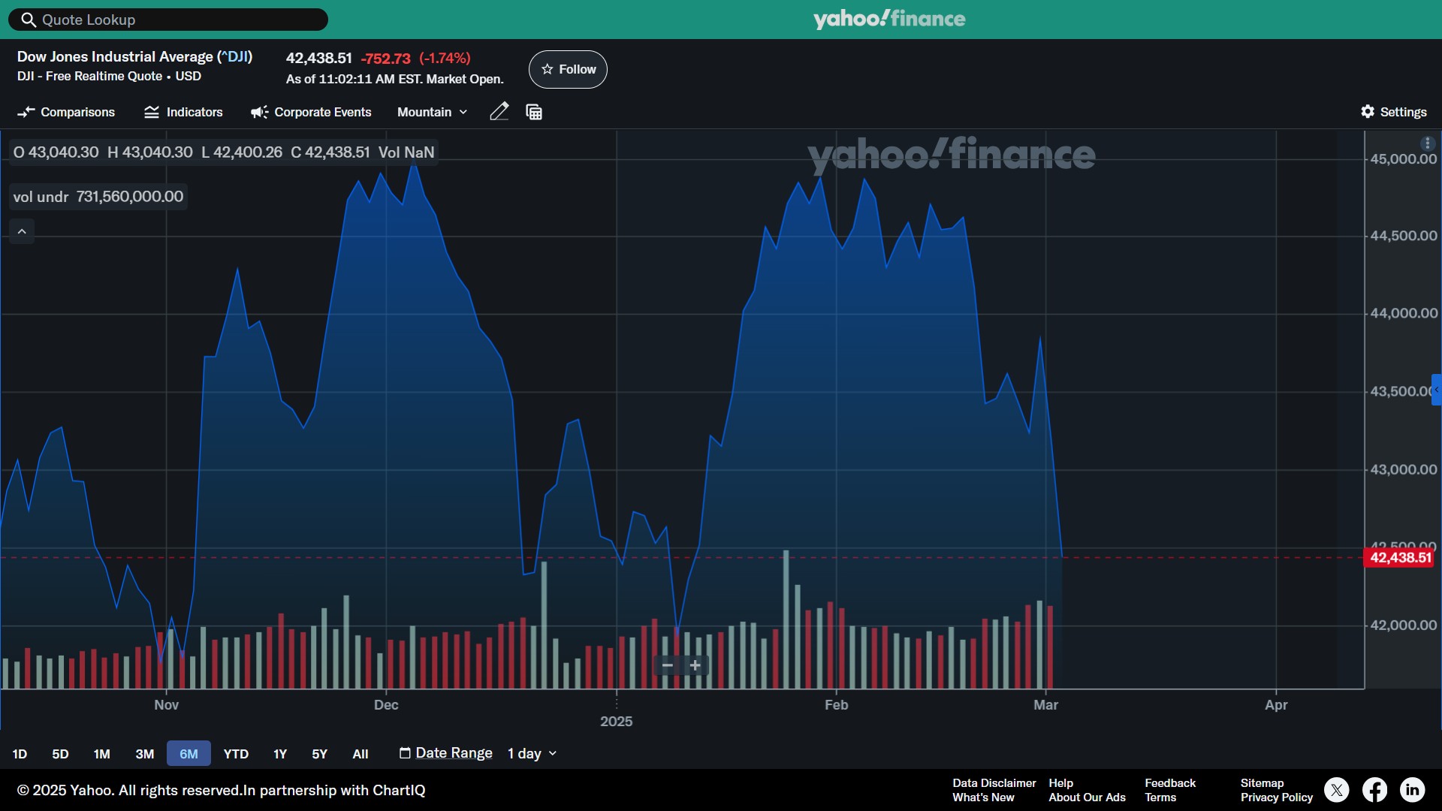Select the 1D range
This screenshot has height=811, width=1442.
tap(20, 754)
